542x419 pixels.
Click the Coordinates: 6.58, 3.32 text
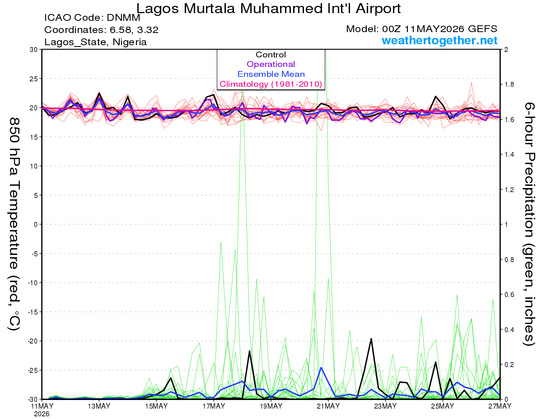(101, 30)
